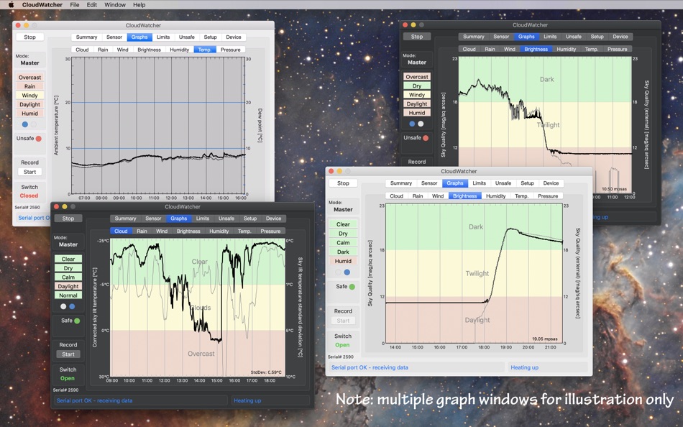Open Graphs tab in the dark Brightness window
The image size is (683, 427).
[526, 37]
